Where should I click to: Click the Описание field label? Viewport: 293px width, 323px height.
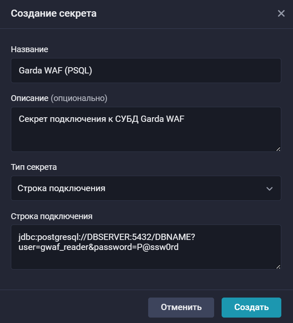(x=30, y=98)
